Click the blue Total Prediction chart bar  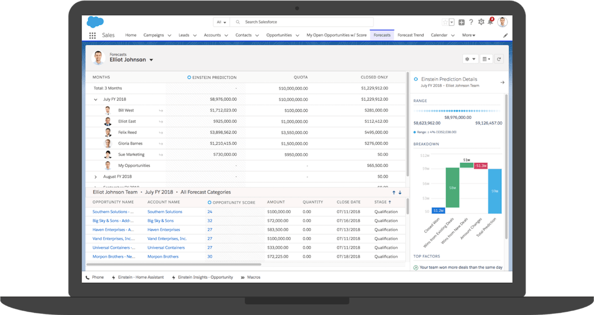click(x=494, y=191)
